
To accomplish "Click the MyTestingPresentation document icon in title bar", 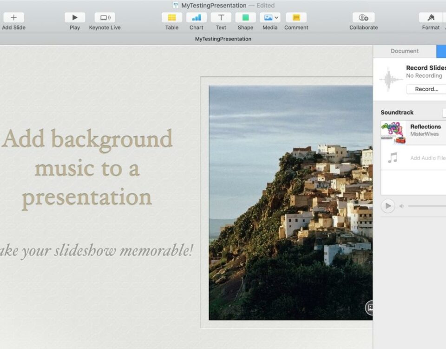I will 176,5.
